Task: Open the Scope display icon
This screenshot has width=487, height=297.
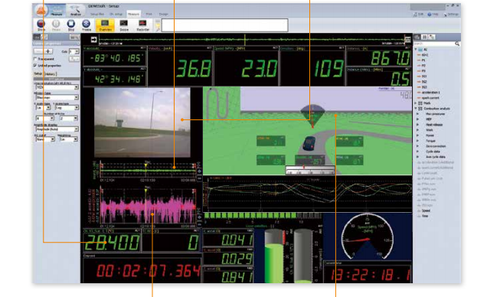Action: click(x=124, y=24)
